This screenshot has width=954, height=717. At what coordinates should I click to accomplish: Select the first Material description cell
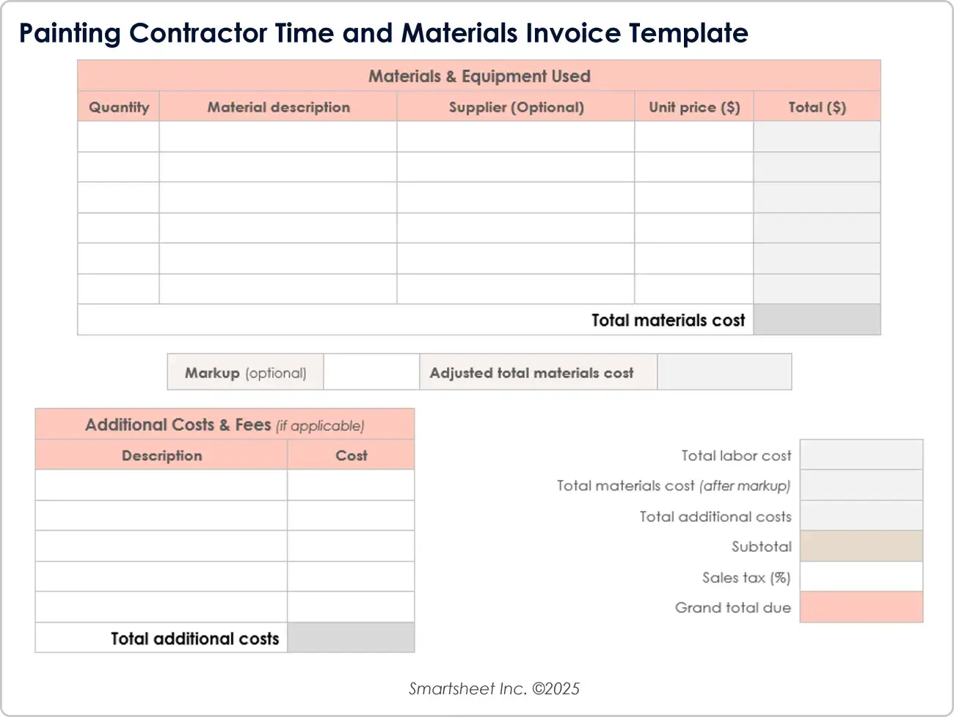point(278,137)
